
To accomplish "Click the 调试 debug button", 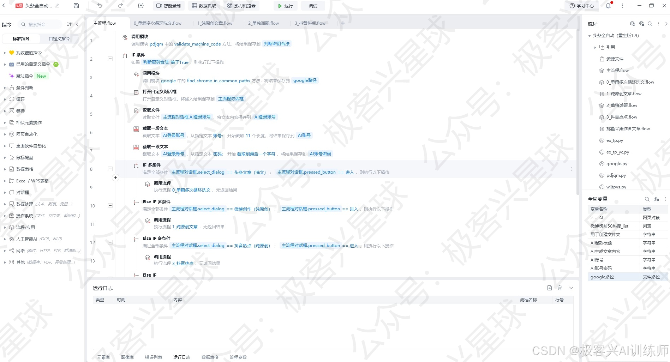I will 313,6.
